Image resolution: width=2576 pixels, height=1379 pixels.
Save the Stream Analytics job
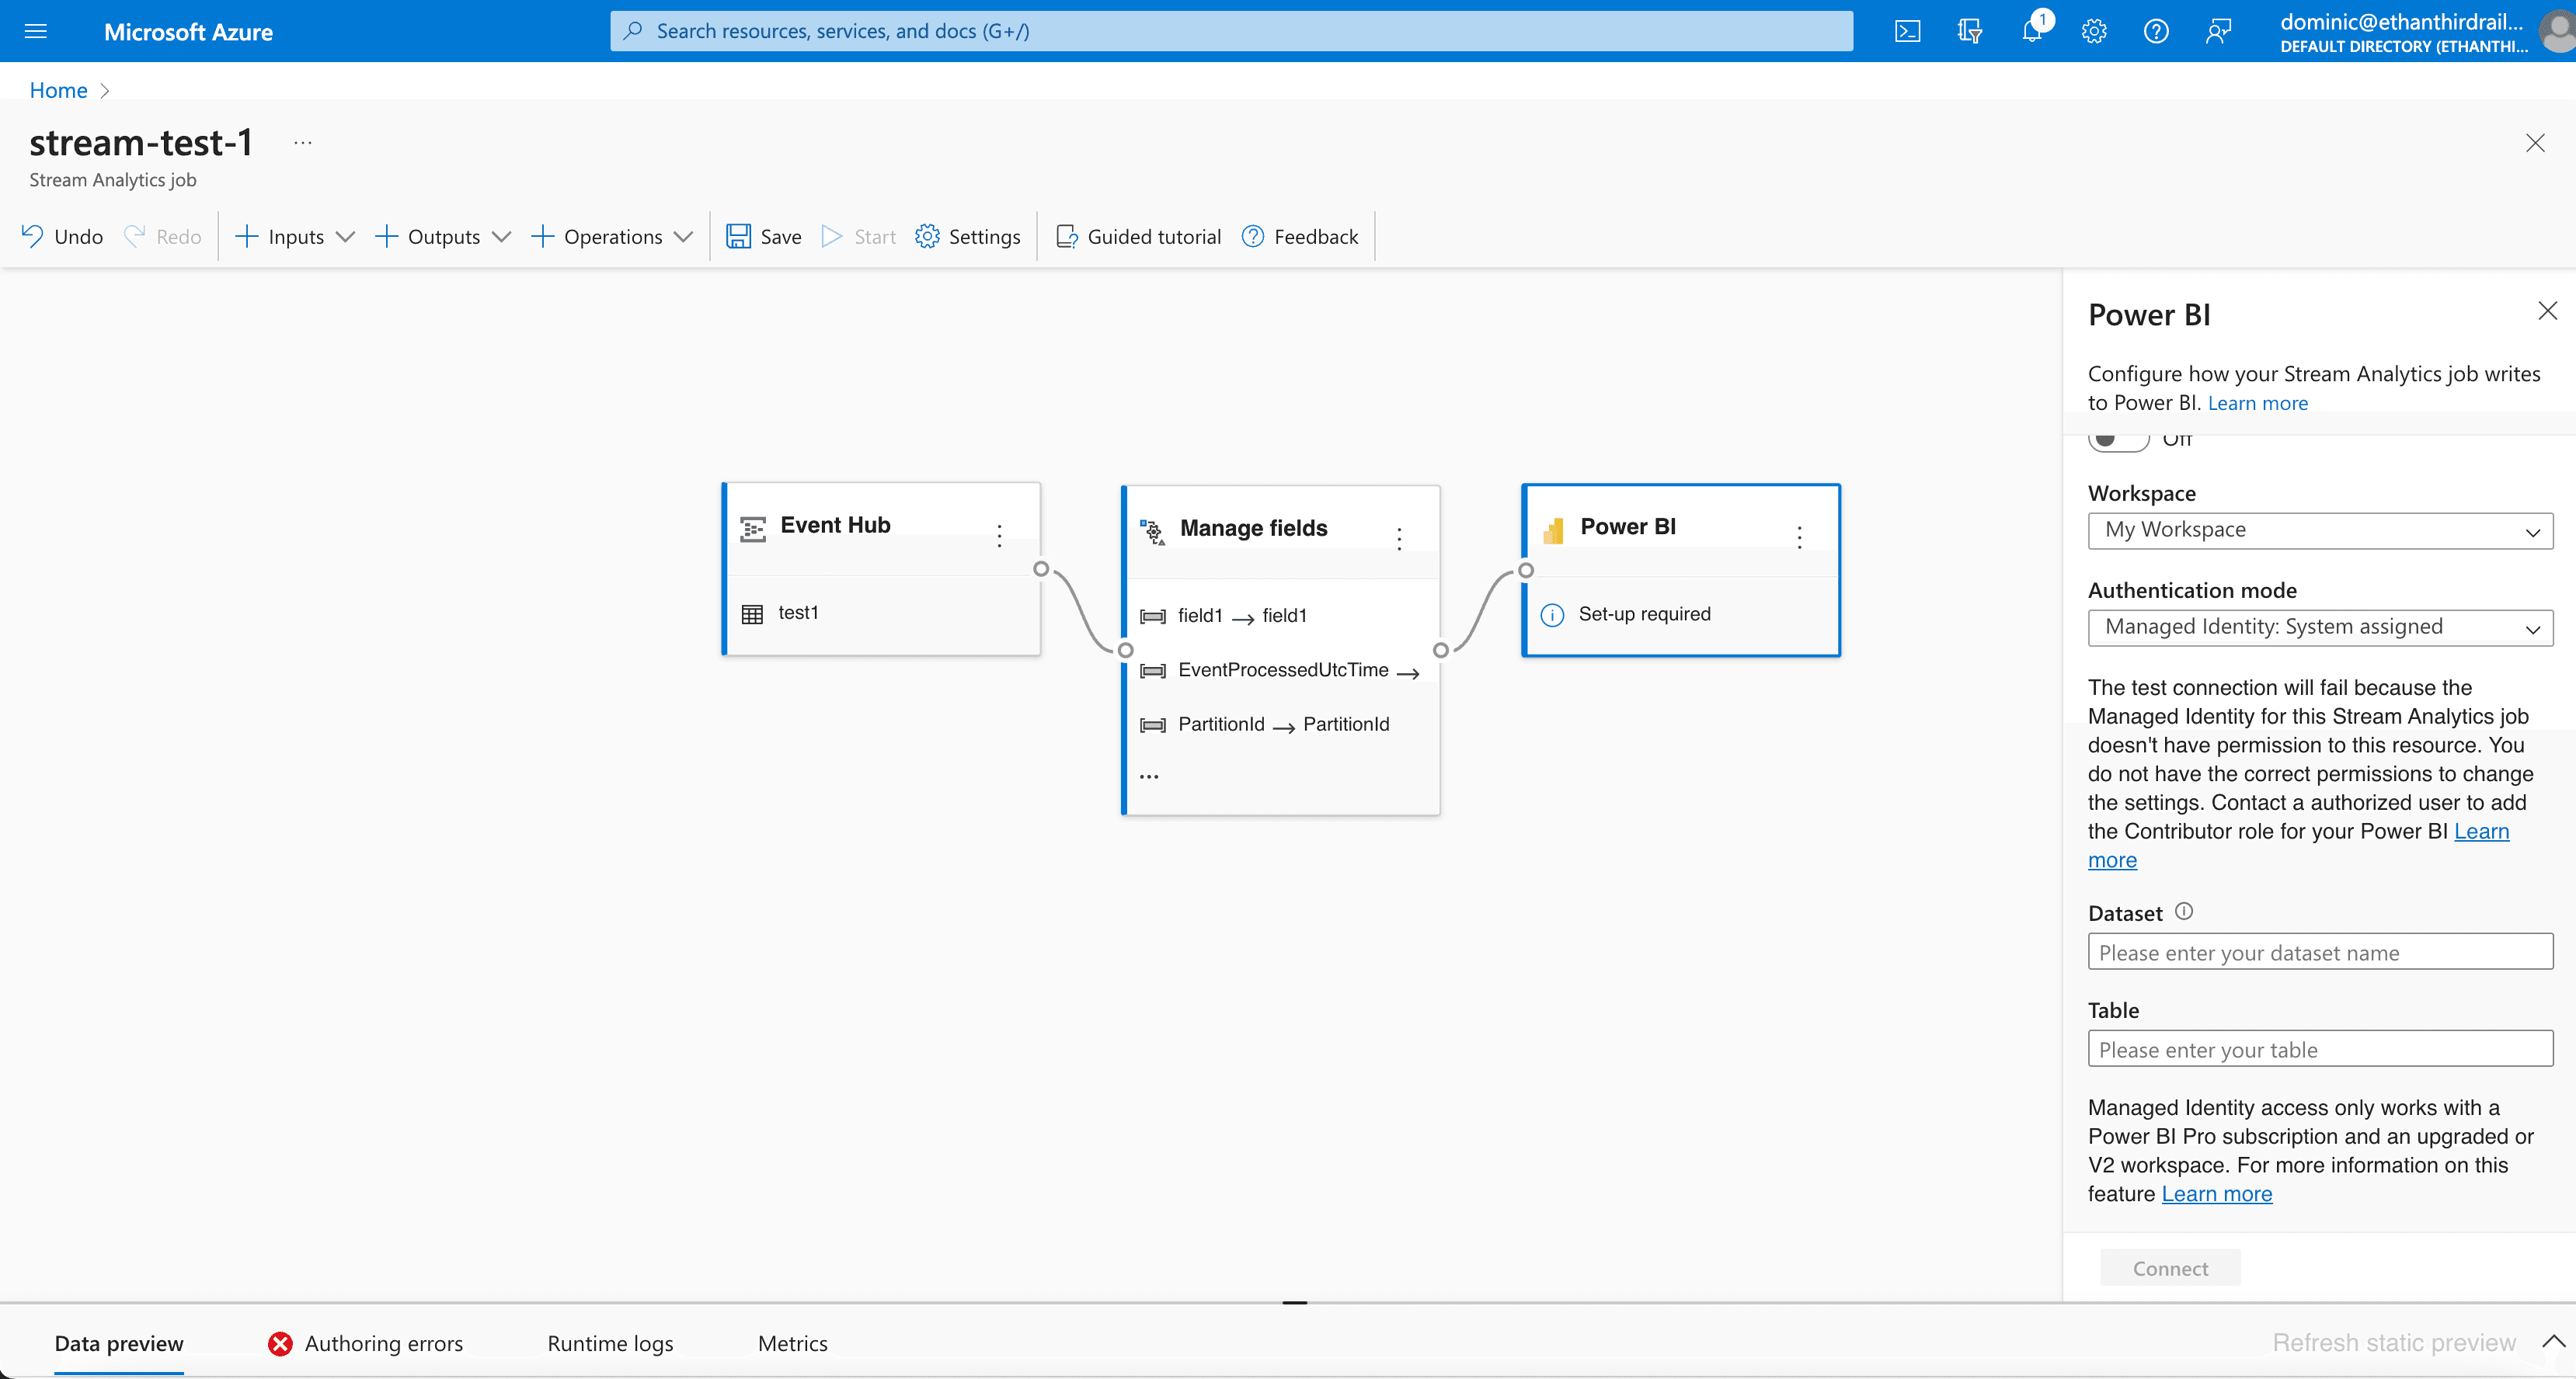click(764, 236)
